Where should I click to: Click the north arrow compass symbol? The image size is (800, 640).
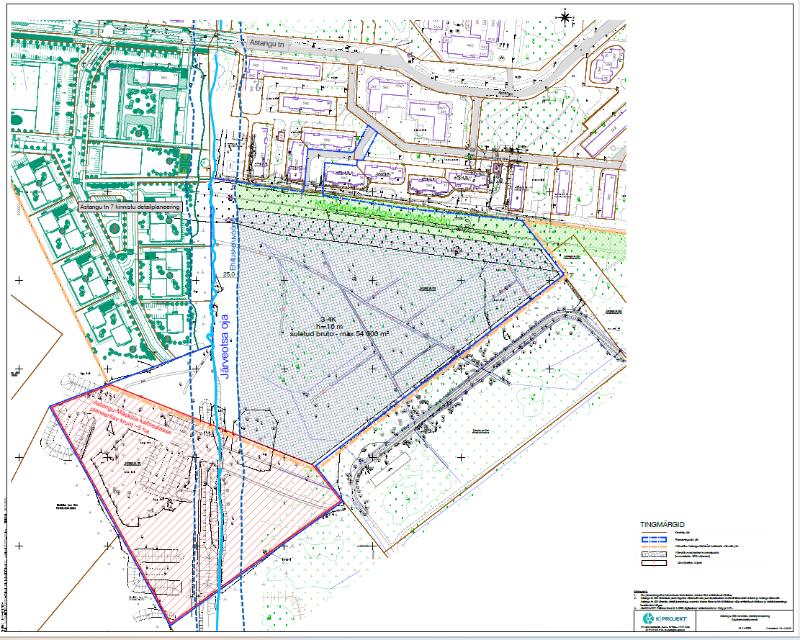(x=565, y=17)
